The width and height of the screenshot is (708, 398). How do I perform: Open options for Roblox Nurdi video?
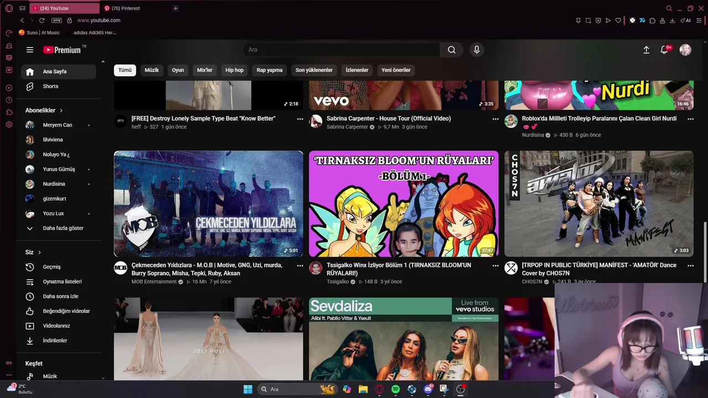click(x=690, y=119)
